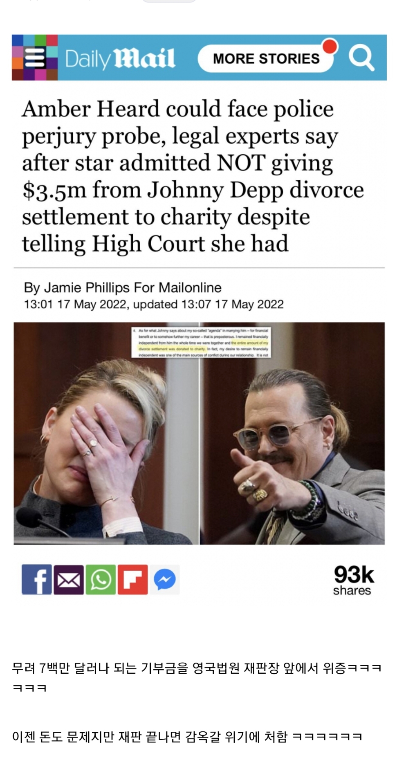Click the red notification dot on More Stories
This screenshot has height=780, width=397.
tap(330, 46)
